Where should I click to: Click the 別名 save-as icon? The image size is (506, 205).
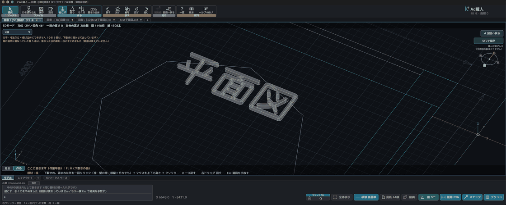[51, 9]
